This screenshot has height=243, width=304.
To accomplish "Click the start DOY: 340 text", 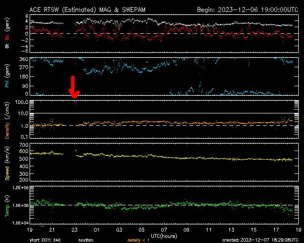I will 45,240.
